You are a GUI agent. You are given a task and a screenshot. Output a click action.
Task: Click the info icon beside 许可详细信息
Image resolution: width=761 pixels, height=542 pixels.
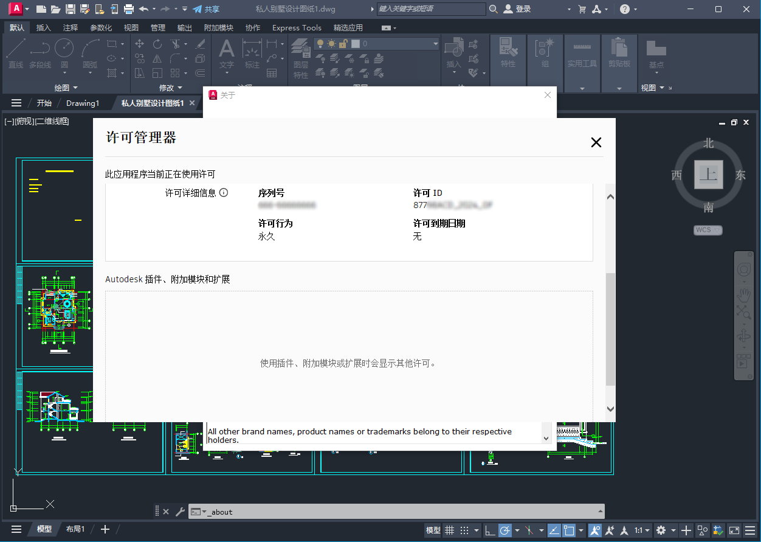(x=224, y=193)
